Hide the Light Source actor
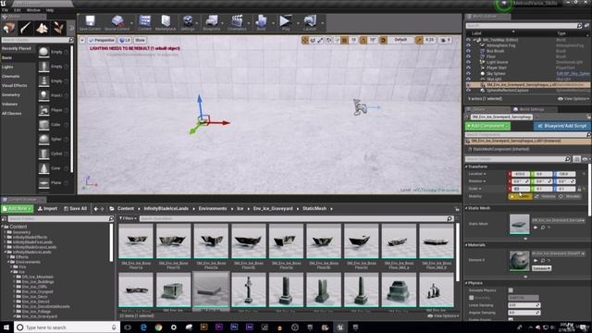Screen dimensions: 592x333 469,62
